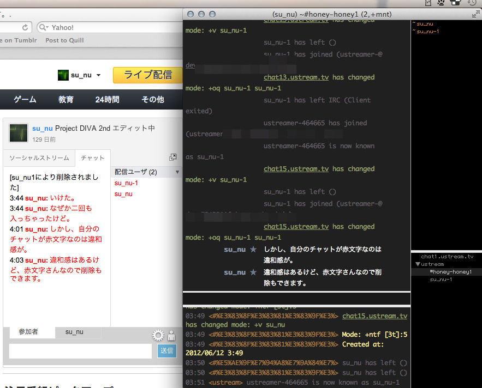Click the 129 日前 timestamp text
Viewport: 482px width, 388px height.
click(x=44, y=140)
